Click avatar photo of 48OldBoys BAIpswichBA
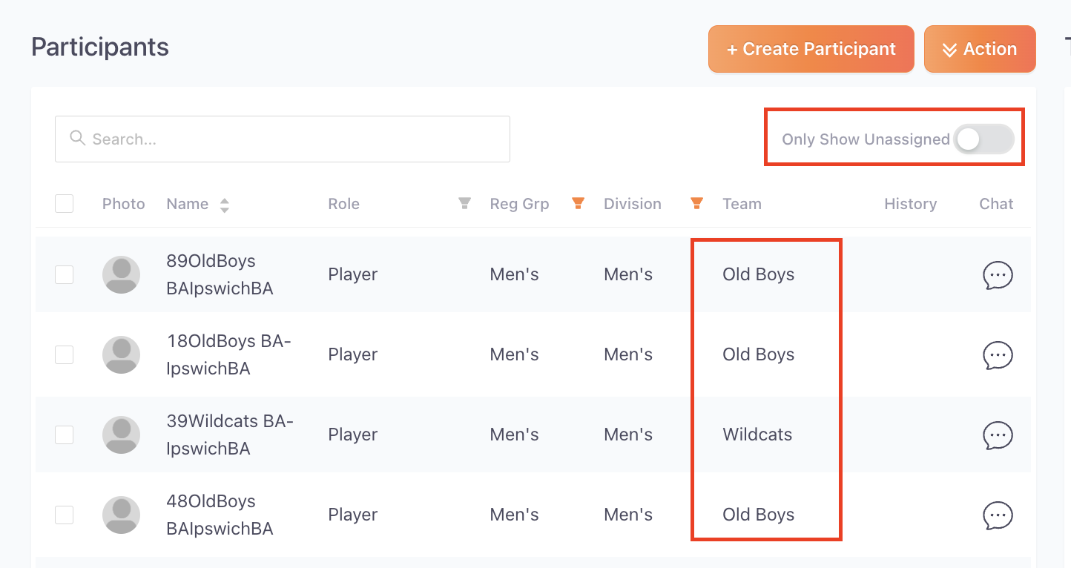Image resolution: width=1071 pixels, height=568 pixels. pyautogui.click(x=121, y=515)
